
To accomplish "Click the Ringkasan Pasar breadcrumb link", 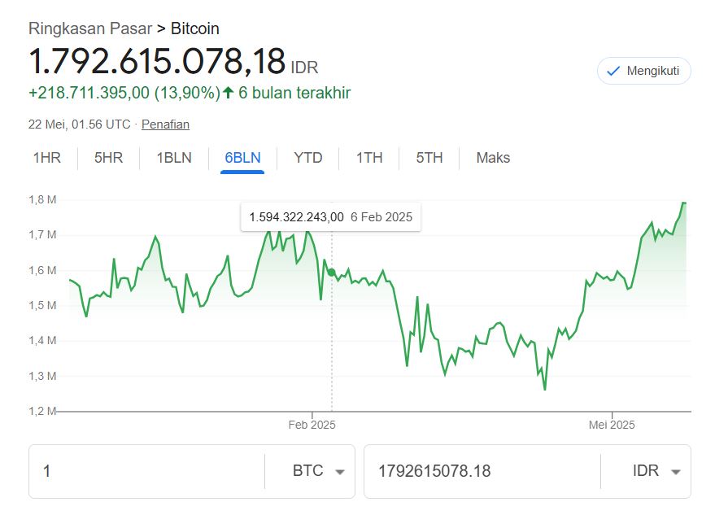I will [x=92, y=28].
